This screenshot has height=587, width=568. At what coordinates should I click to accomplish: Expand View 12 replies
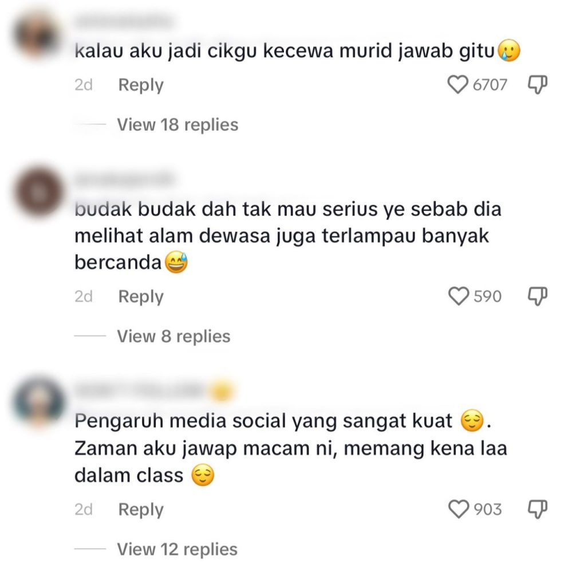[178, 549]
